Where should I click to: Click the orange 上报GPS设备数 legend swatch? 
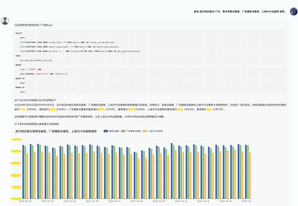point(145,131)
